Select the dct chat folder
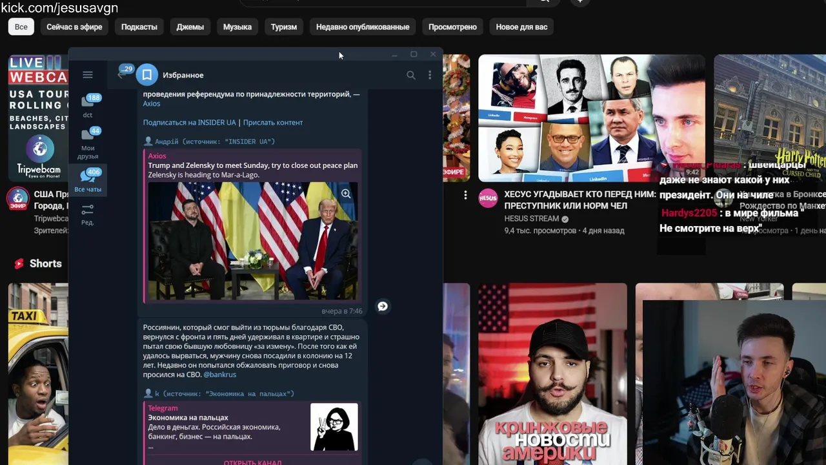The width and height of the screenshot is (826, 465). [88, 106]
